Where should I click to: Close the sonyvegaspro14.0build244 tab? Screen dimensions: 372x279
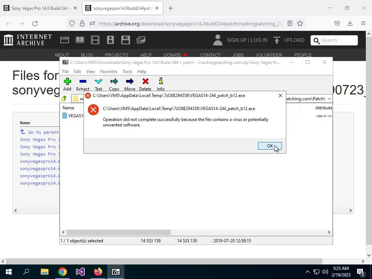[x=157, y=8]
